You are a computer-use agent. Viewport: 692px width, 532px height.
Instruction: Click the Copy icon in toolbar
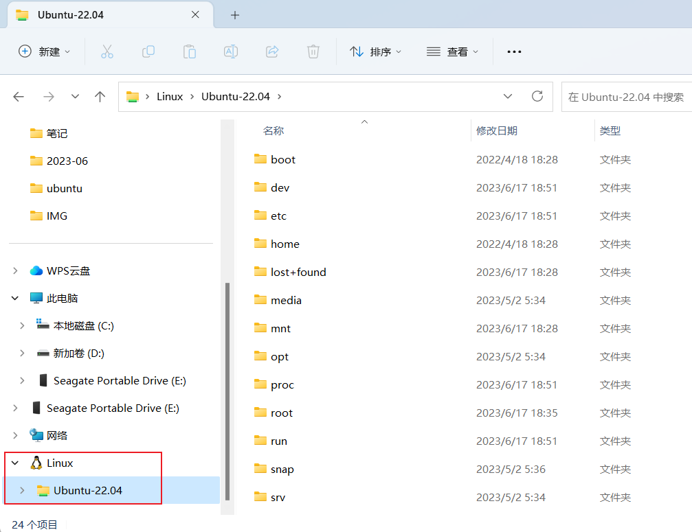148,51
